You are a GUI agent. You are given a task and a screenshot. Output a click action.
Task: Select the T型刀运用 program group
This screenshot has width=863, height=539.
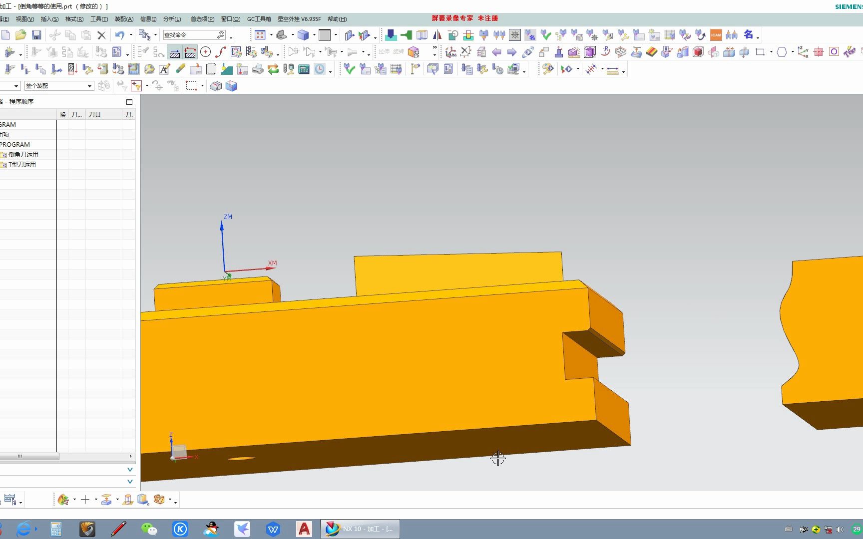click(x=22, y=165)
